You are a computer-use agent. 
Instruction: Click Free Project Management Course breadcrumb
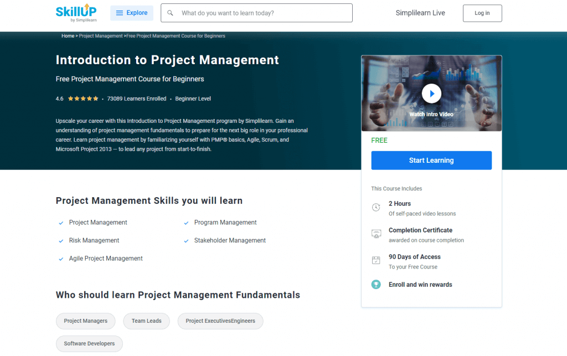pyautogui.click(x=176, y=36)
